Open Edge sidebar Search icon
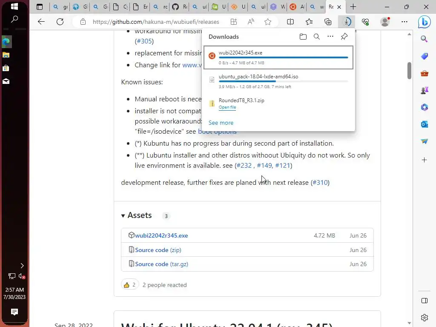This screenshot has width=436, height=327. click(x=425, y=39)
